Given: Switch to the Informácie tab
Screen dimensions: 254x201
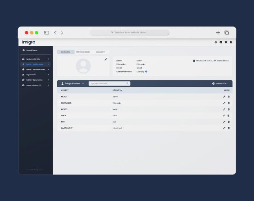Looking at the screenshot, I should [x=66, y=52].
